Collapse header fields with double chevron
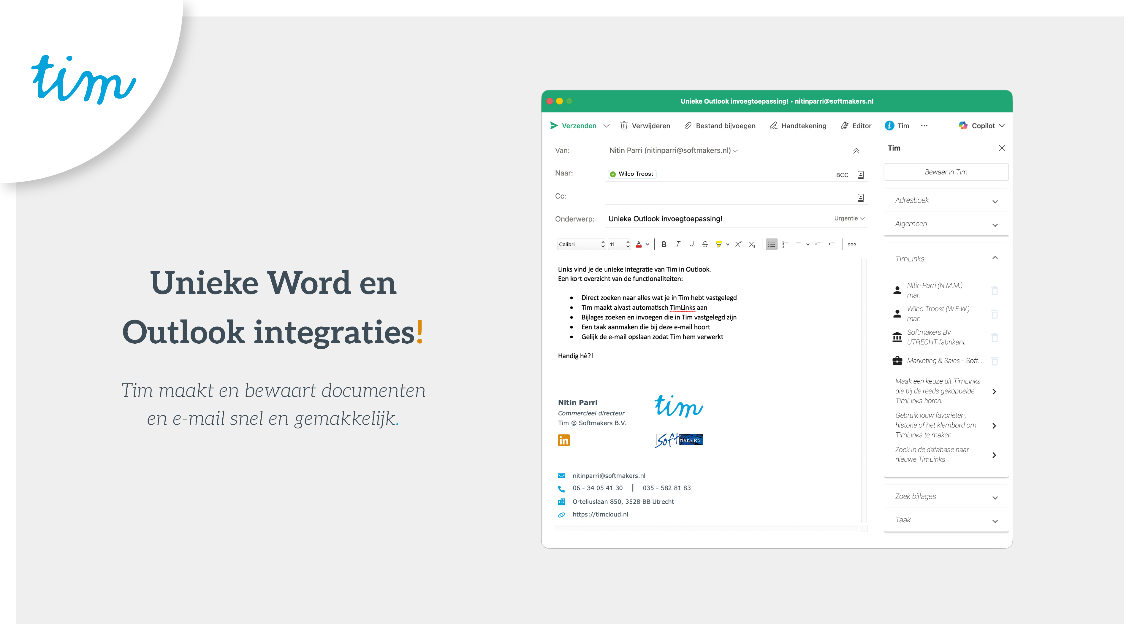 pos(856,151)
